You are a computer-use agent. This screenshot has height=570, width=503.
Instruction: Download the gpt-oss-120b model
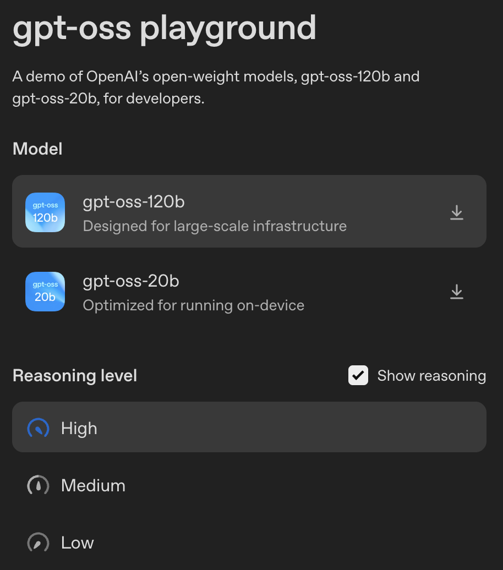456,212
